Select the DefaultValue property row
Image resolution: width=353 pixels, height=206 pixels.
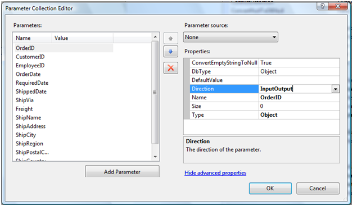click(224, 80)
